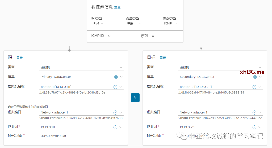Click the 序列 sequence input field

pyautogui.click(x=165, y=36)
